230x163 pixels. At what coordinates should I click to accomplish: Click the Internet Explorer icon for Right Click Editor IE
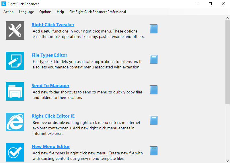coord(15,122)
